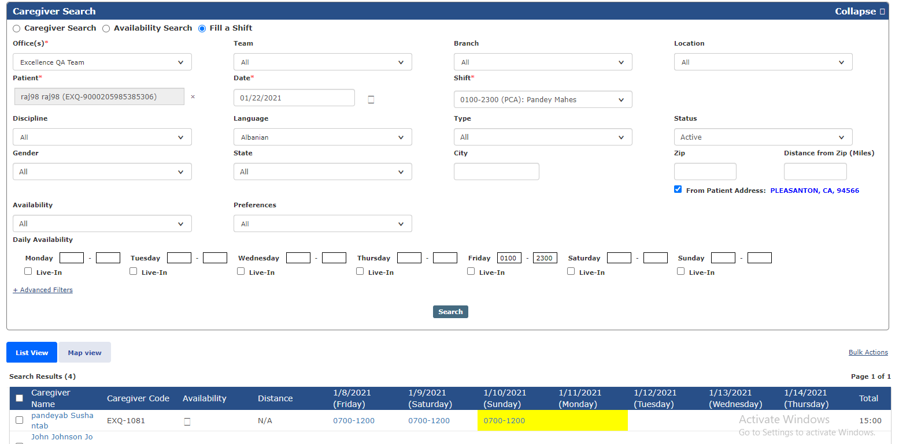Screen dimensions: 899x444
Task: Expand the Advanced Filters link
Action: 43,290
